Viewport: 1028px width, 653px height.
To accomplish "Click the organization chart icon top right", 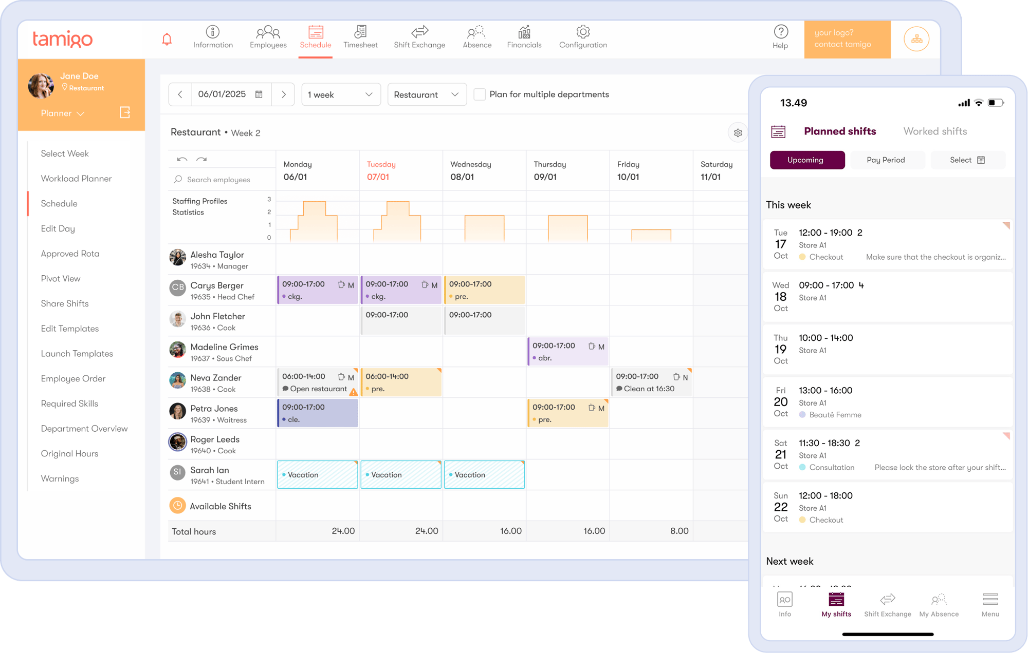I will [916, 39].
